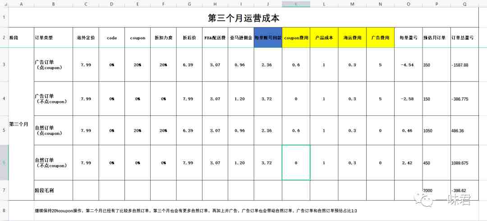The image size is (487, 221).
Task: Click the 预估月订单 header cell
Action: [x=436, y=37]
